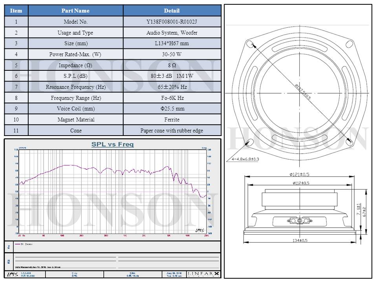377x283 pixels.
Task: Click the SPL vs Freq chart title
Action: [x=112, y=144]
